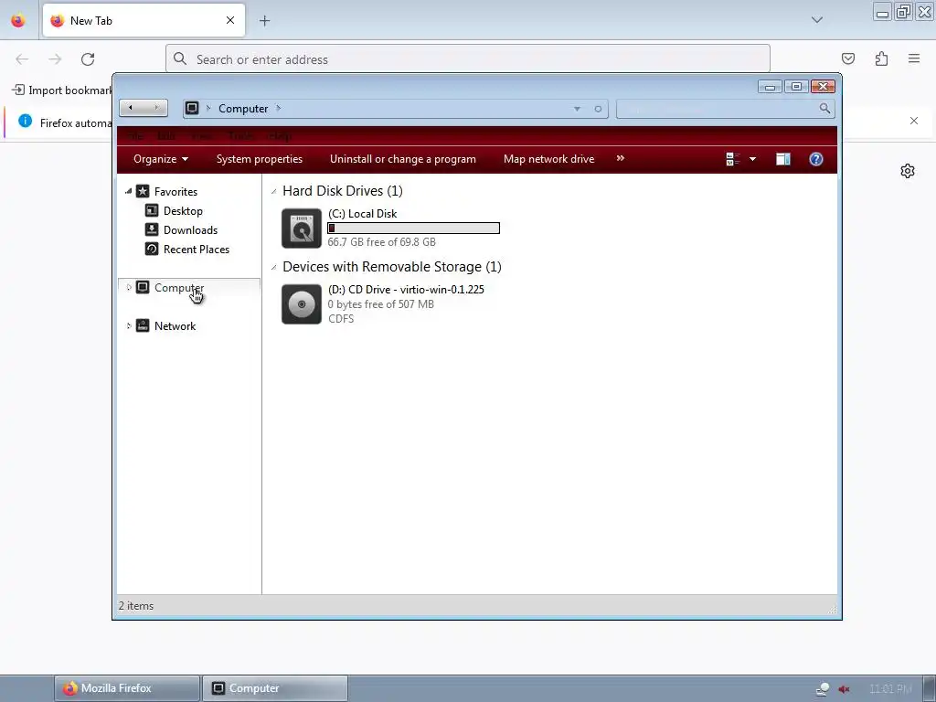
Task: Collapse Favorites tree node
Action: pyautogui.click(x=128, y=191)
